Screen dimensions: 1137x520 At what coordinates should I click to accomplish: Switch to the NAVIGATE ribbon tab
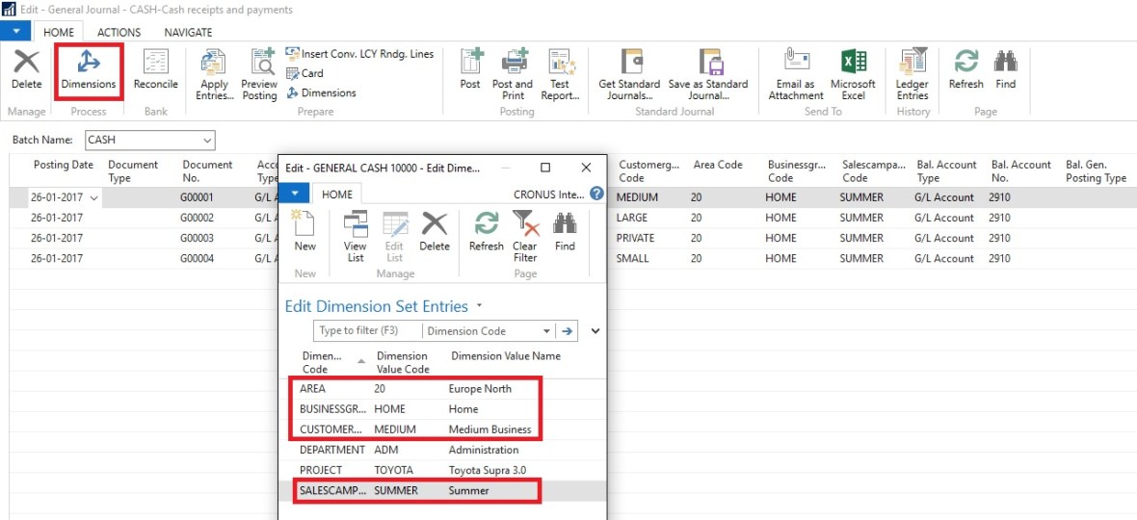point(188,33)
